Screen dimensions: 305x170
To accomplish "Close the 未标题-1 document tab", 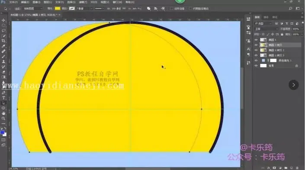I will pyautogui.click(x=59, y=15).
